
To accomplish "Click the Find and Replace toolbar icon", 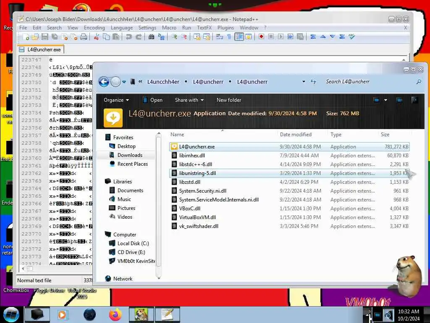I will (x=161, y=37).
